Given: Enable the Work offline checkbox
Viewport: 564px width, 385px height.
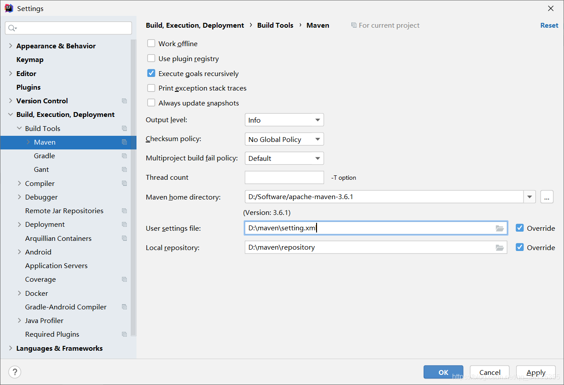Looking at the screenshot, I should pos(151,44).
